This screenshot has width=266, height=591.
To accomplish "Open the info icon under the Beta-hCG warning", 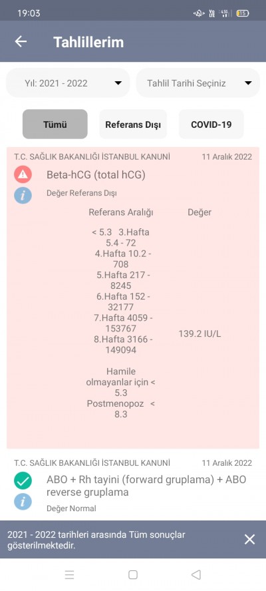I will pos(23,195).
